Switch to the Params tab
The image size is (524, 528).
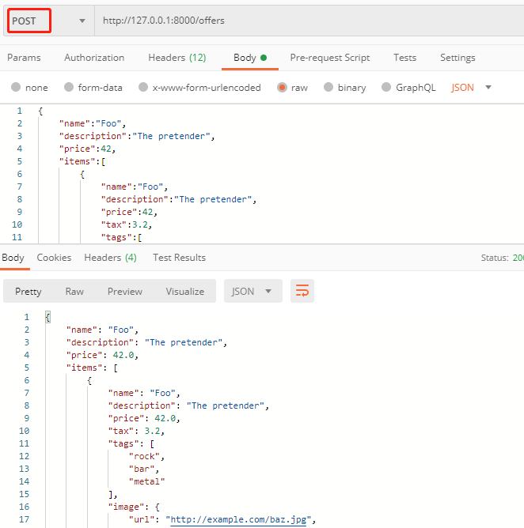point(24,58)
